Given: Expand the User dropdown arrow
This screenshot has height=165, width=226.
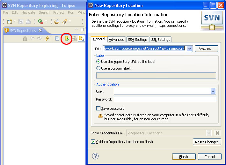Looking at the screenshot, I should point(213,91).
